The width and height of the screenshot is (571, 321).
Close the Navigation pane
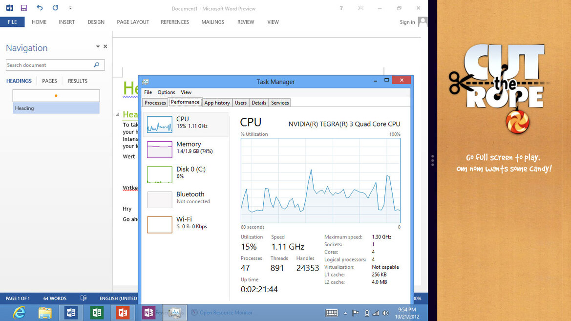coord(105,46)
